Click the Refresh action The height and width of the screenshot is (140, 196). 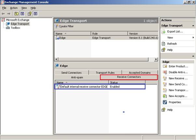pyautogui.click(x=172, y=44)
